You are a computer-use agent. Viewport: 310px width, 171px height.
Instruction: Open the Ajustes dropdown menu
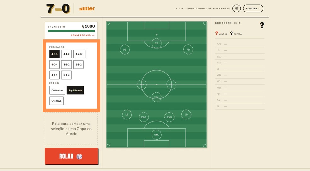[x=253, y=8]
